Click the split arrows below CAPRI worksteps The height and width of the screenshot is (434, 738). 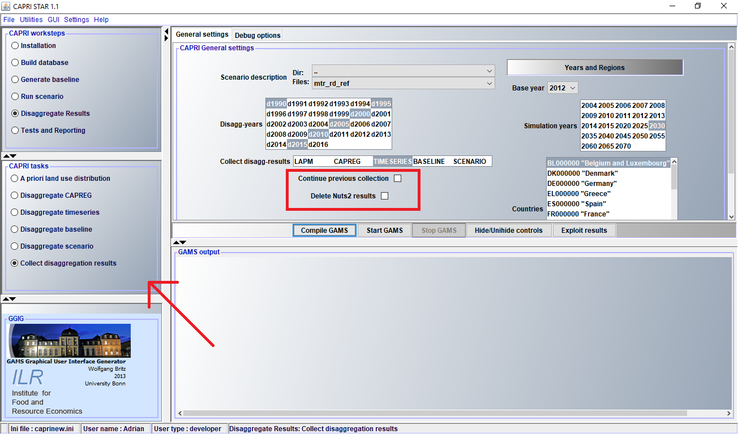coord(10,155)
